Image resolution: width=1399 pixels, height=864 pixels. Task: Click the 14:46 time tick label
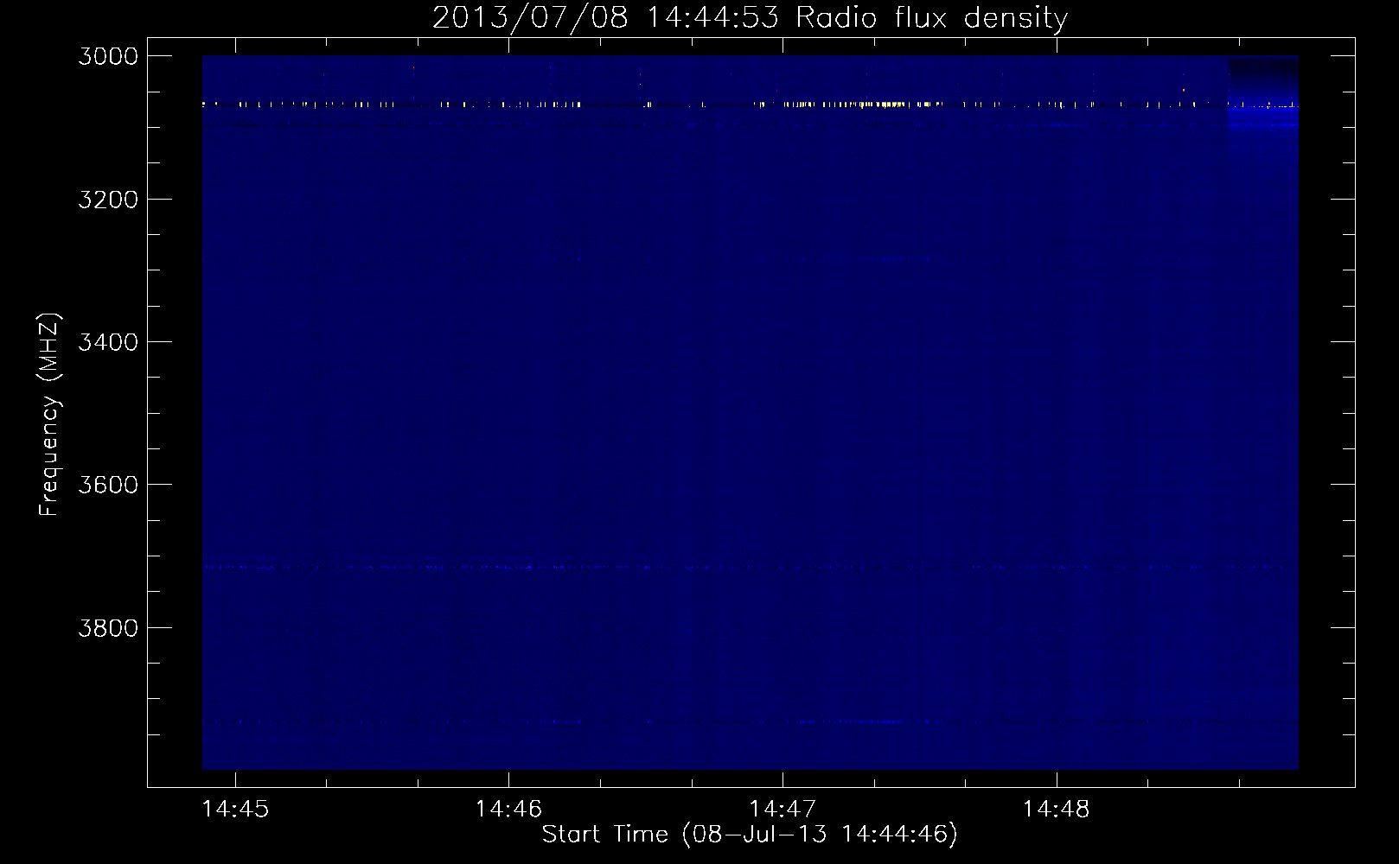(x=509, y=810)
